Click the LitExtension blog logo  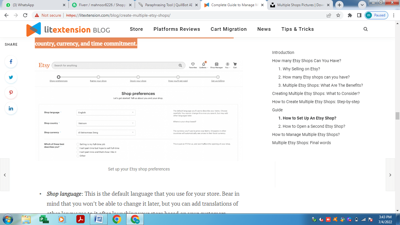tap(68, 29)
